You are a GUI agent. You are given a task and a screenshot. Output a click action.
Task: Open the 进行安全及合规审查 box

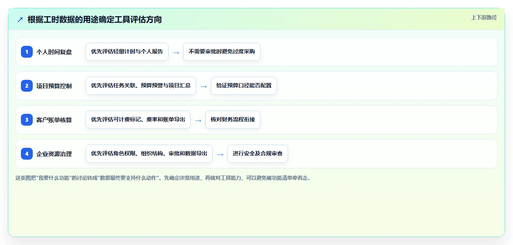point(258,154)
